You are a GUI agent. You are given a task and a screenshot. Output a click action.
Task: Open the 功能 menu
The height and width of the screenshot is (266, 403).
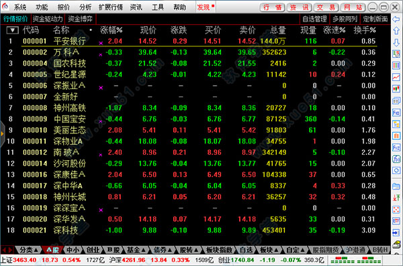[x=42, y=7]
